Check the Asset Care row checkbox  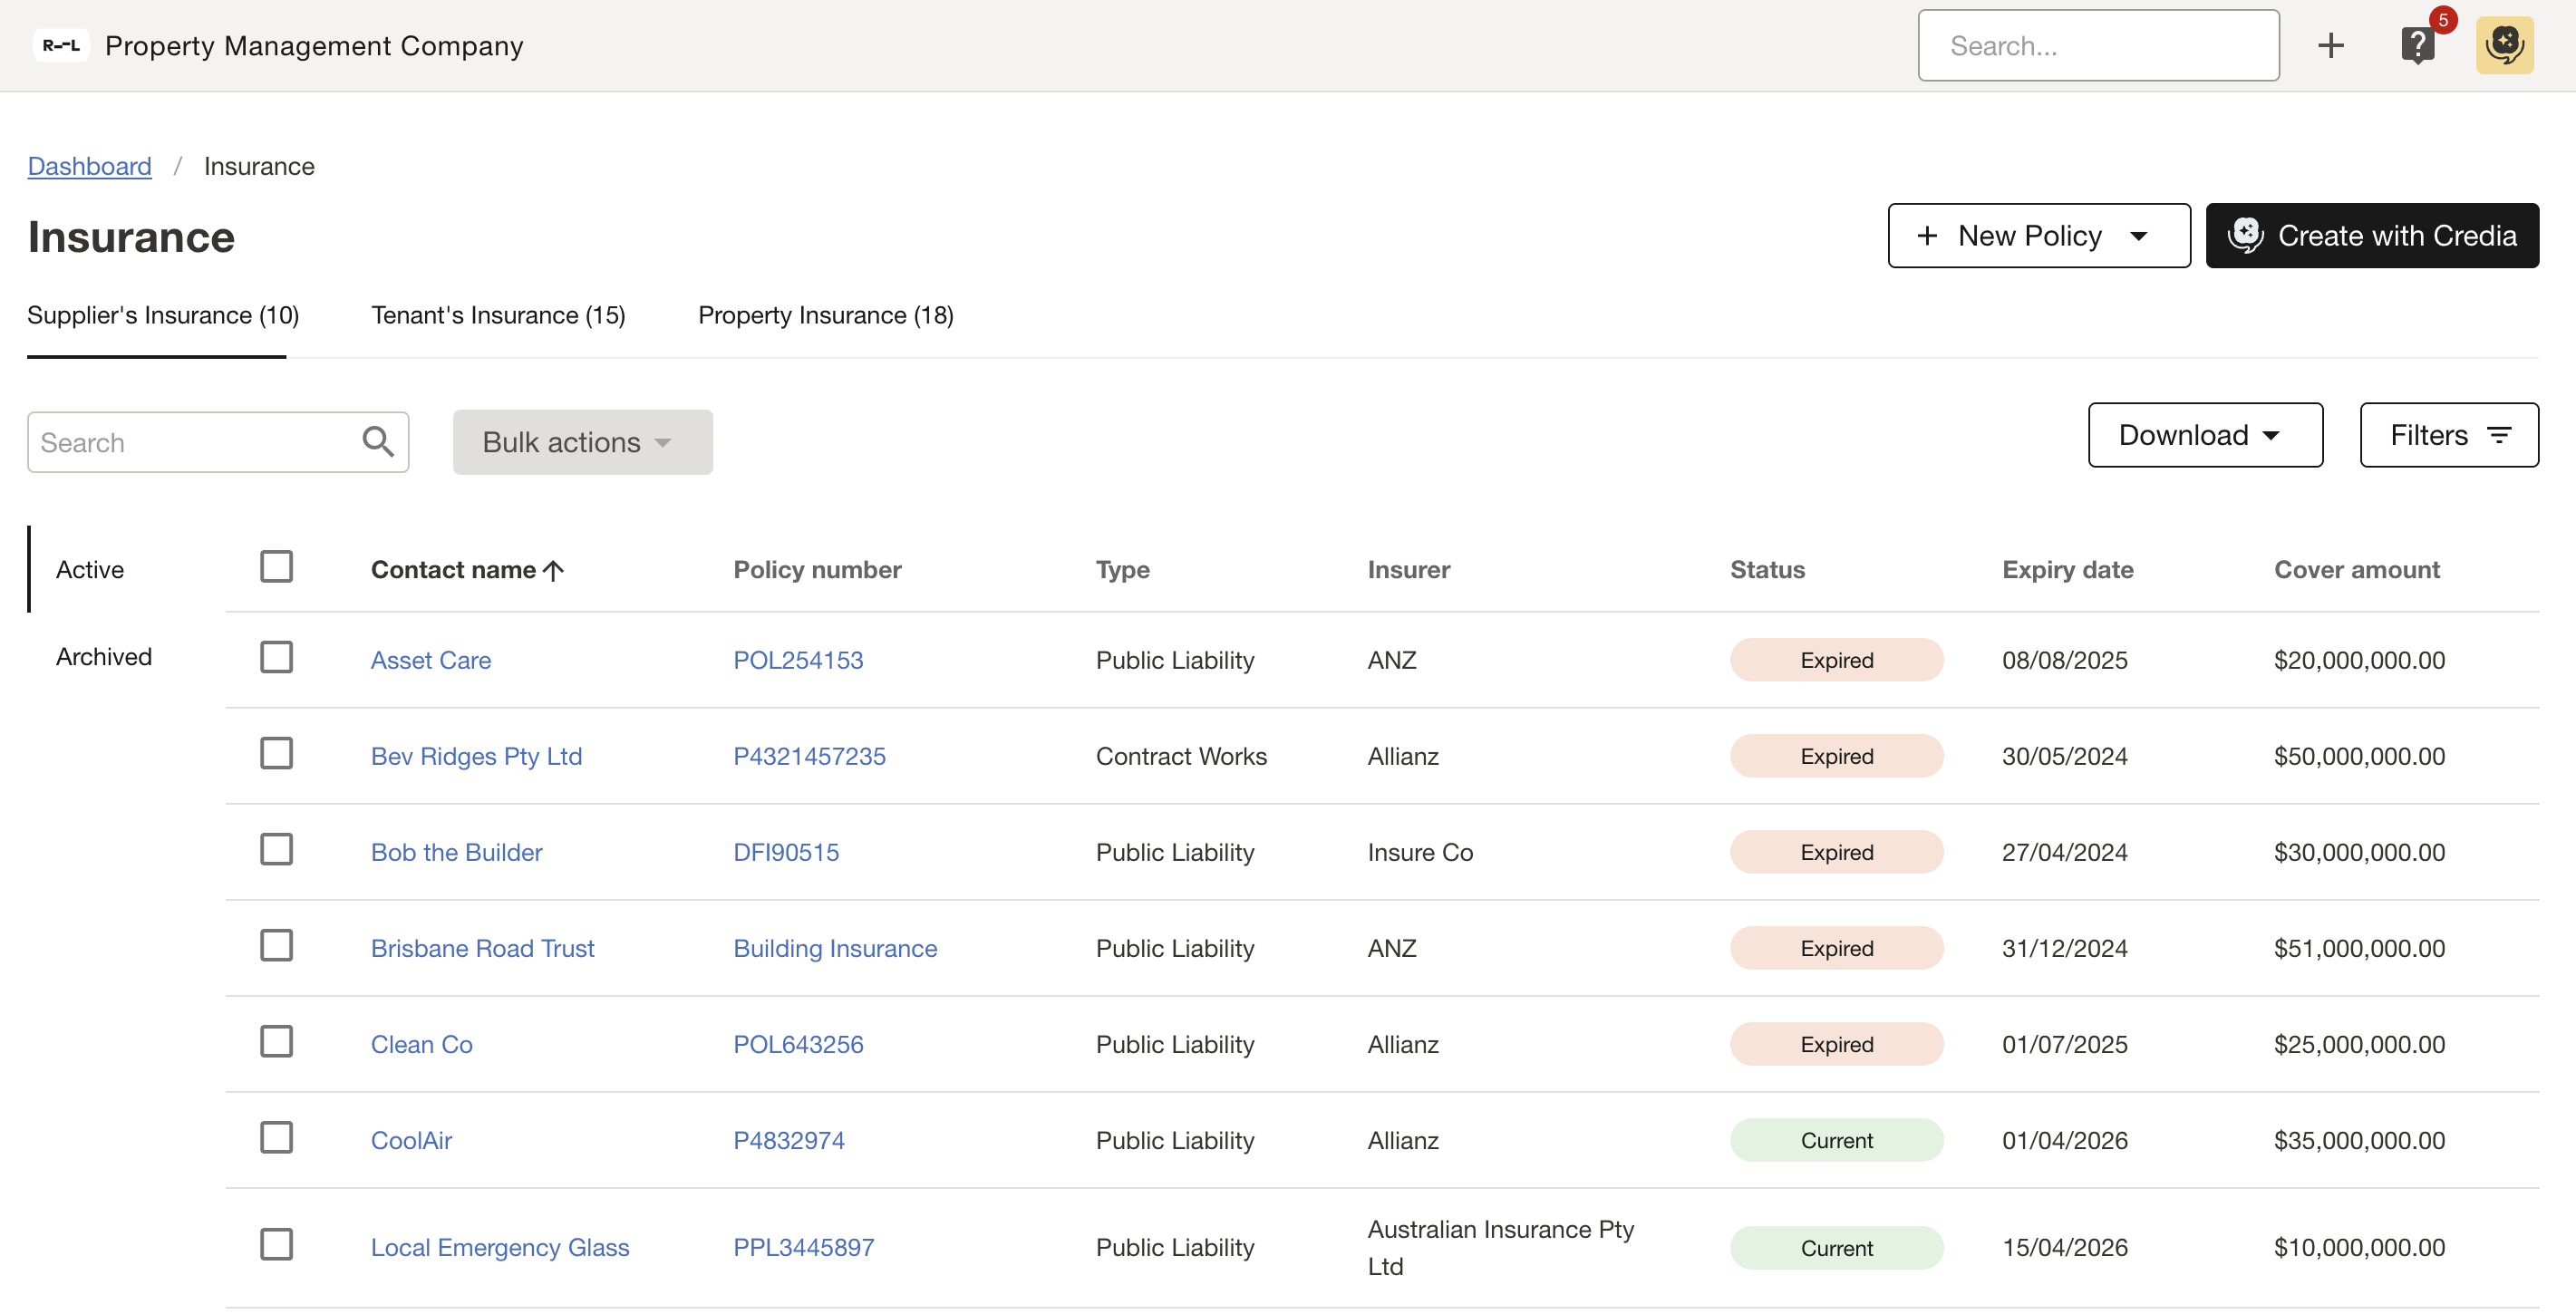pyautogui.click(x=276, y=658)
